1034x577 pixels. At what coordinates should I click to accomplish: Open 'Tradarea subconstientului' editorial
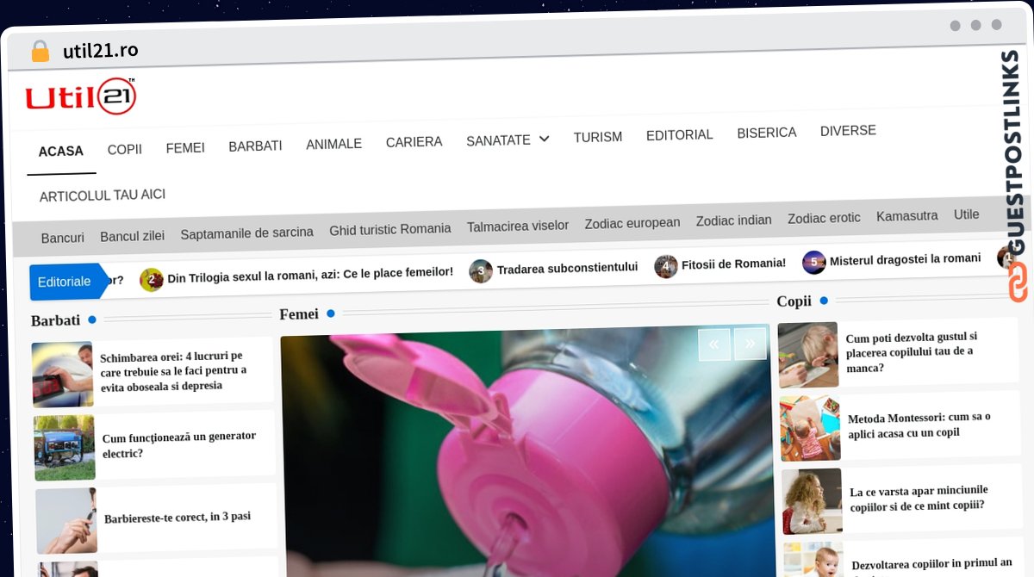coord(568,268)
